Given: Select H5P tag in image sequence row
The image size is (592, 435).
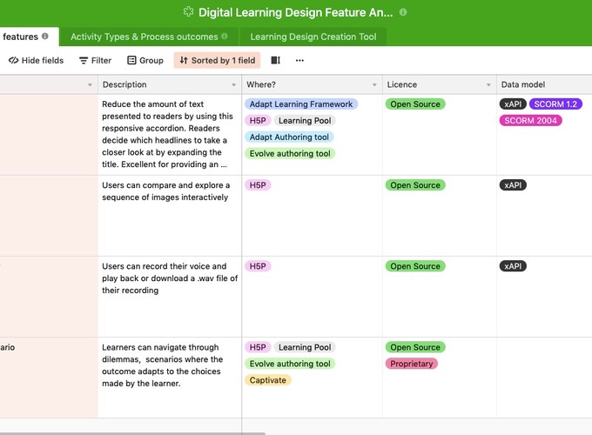Looking at the screenshot, I should 258,185.
